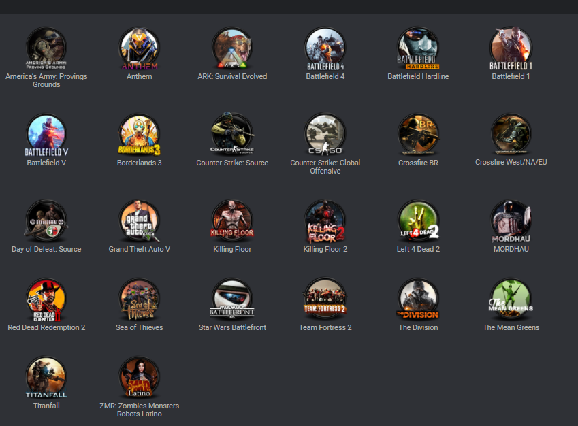
Task: Click the "Red Dead Redemption 2" label
Action: pos(46,327)
